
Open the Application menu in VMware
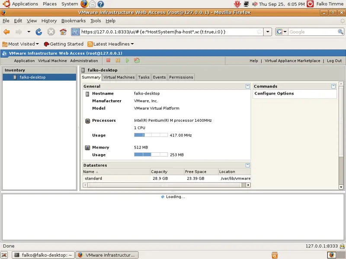click(24, 61)
